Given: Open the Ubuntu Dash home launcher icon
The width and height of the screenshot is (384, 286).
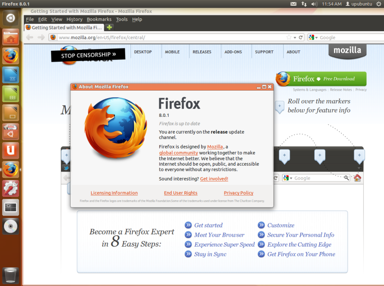Looking at the screenshot, I should (x=11, y=18).
